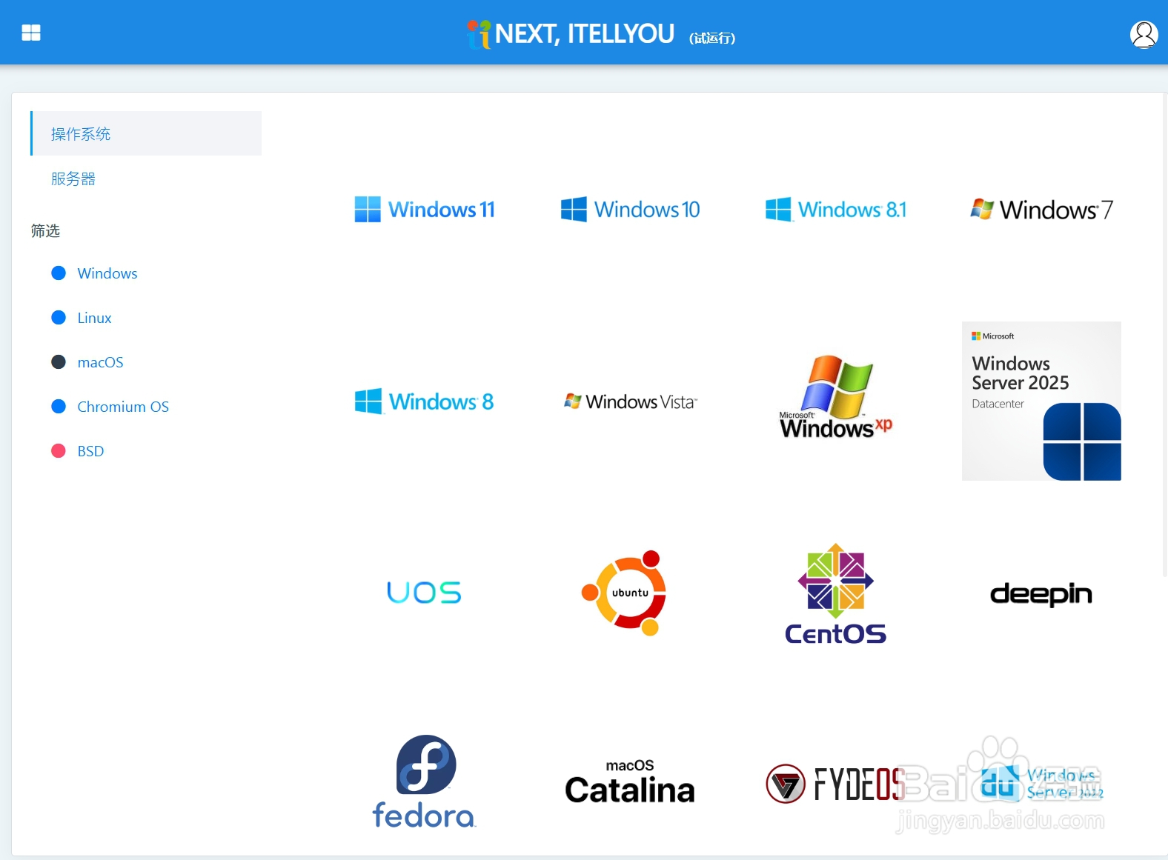The height and width of the screenshot is (860, 1168).
Task: Click the user account avatar icon
Action: (x=1144, y=34)
